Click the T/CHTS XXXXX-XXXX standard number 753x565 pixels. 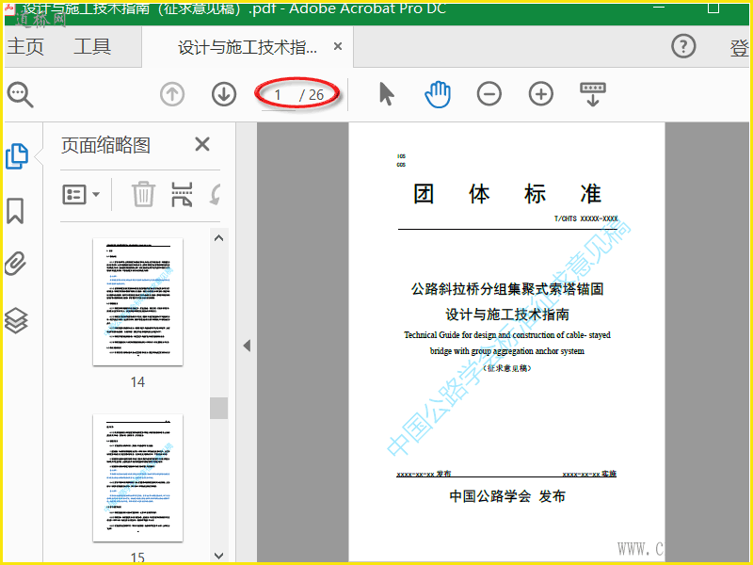point(585,218)
